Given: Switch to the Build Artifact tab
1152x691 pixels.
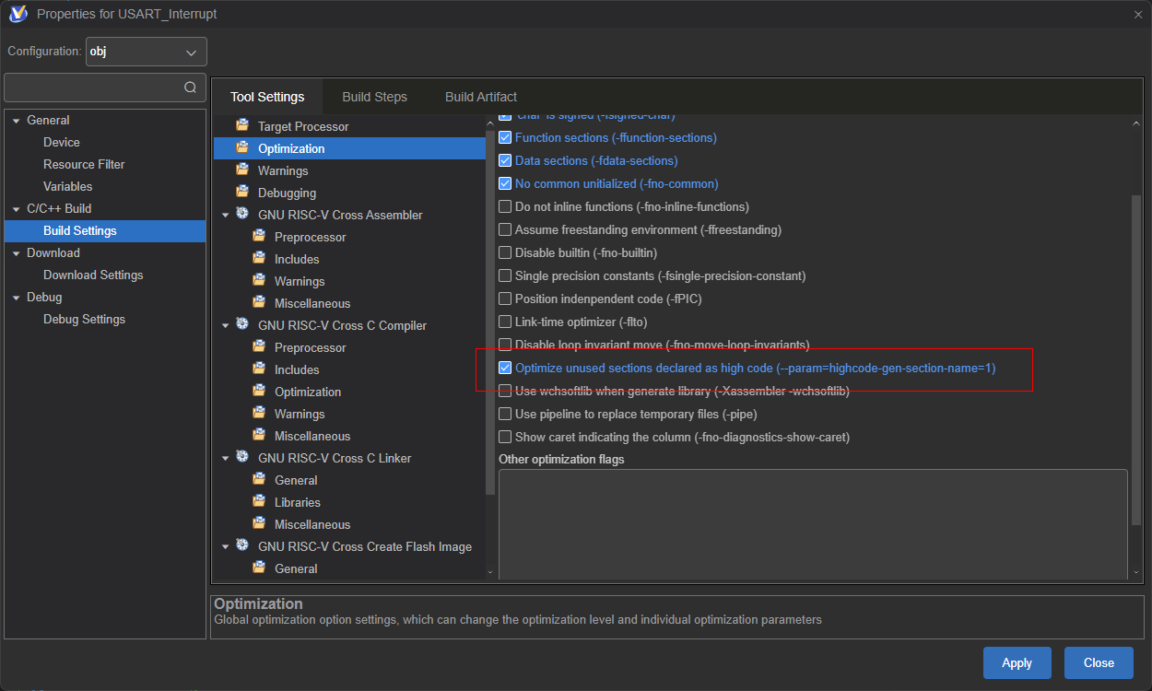Looking at the screenshot, I should coord(481,97).
